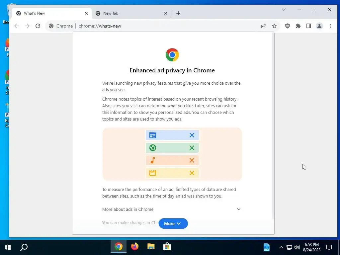Click the yellow clapperboard icon

pos(153,173)
